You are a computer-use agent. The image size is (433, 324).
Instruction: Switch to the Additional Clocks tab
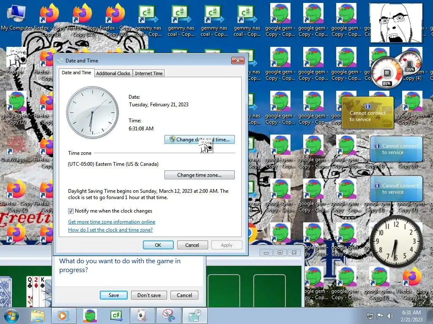click(x=113, y=73)
